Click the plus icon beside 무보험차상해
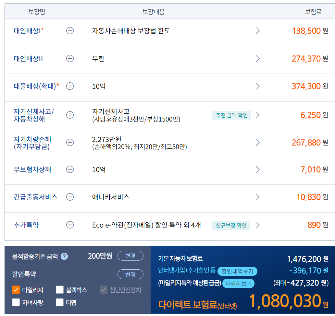 click(70, 169)
